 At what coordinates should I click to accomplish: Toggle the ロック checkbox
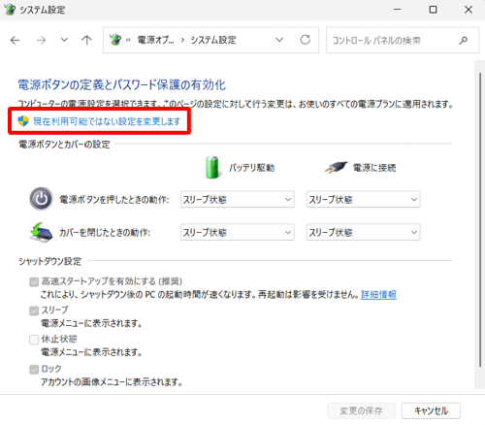(x=34, y=369)
